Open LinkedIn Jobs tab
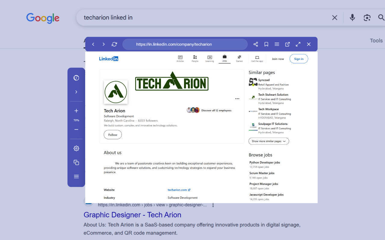385x240 pixels. click(x=224, y=59)
